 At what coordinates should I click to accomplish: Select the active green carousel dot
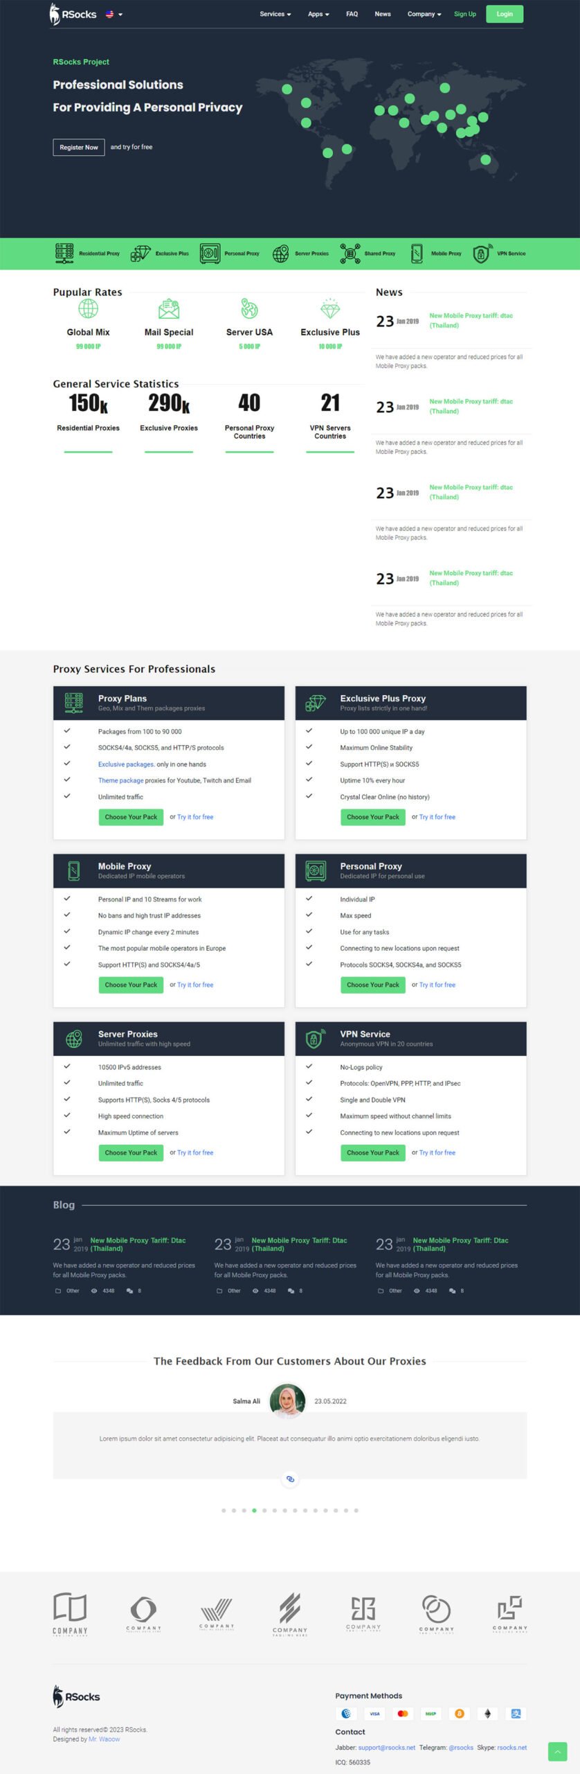pos(254,1510)
